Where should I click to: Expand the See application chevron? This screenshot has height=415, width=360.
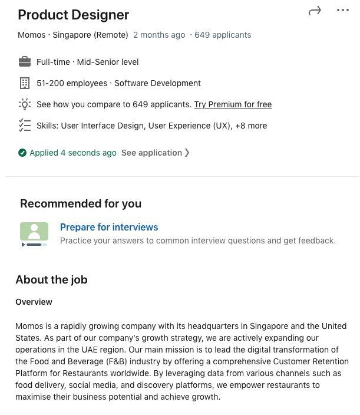tap(187, 153)
